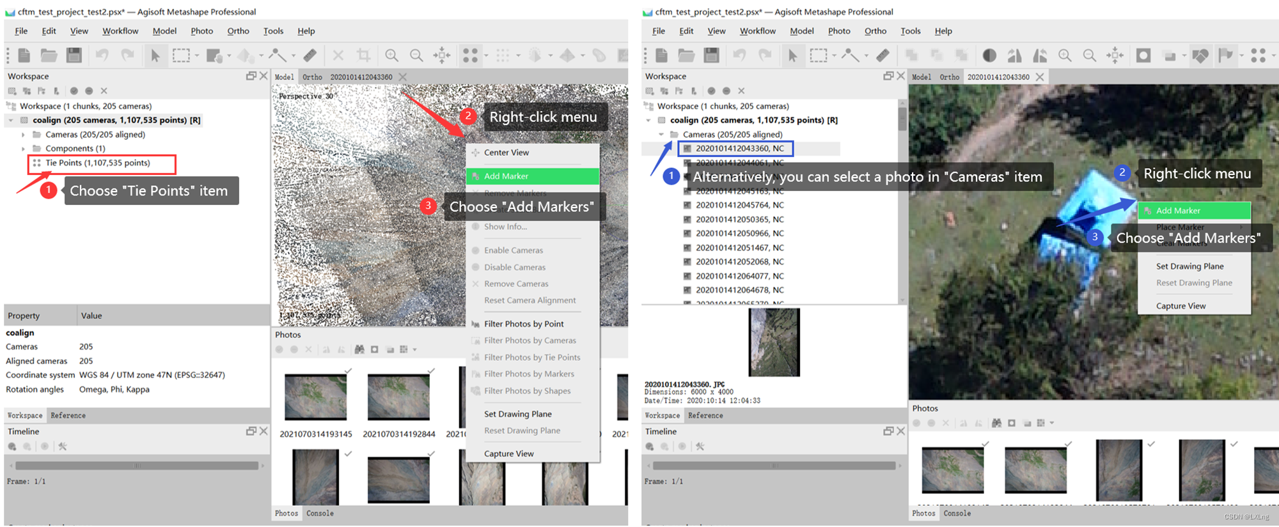Click timeline scrollbar in left window
This screenshot has width=1279, height=527.
pyautogui.click(x=137, y=466)
